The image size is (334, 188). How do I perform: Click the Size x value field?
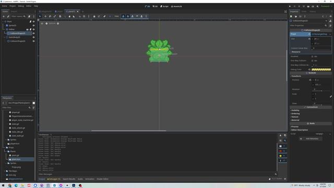(321, 39)
